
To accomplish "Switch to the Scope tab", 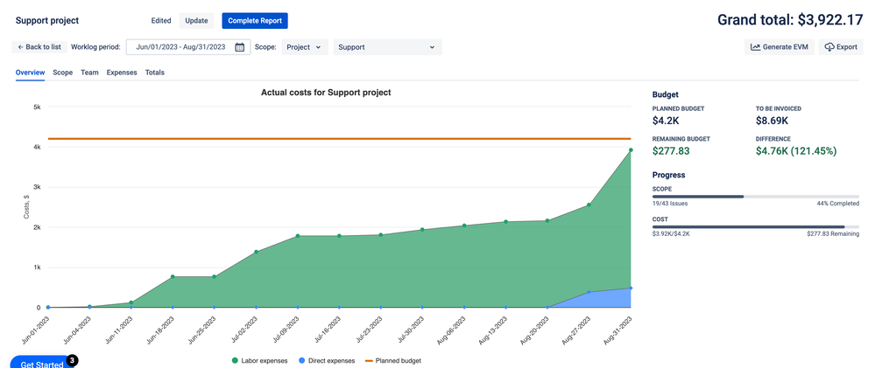I will pos(62,73).
